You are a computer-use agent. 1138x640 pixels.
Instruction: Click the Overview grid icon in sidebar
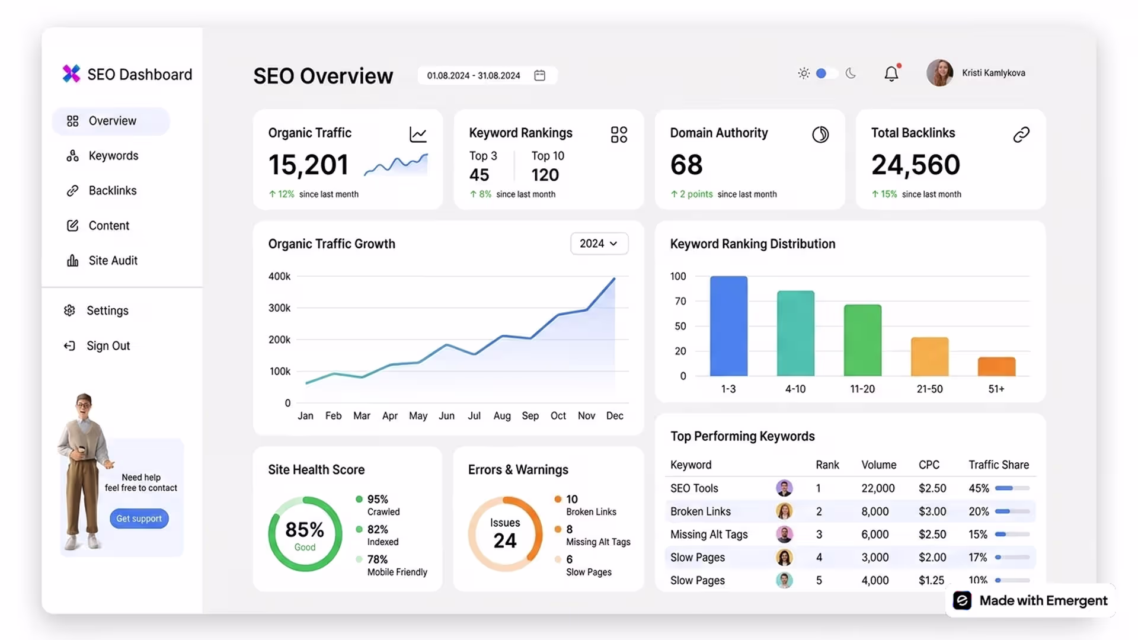[x=72, y=121]
